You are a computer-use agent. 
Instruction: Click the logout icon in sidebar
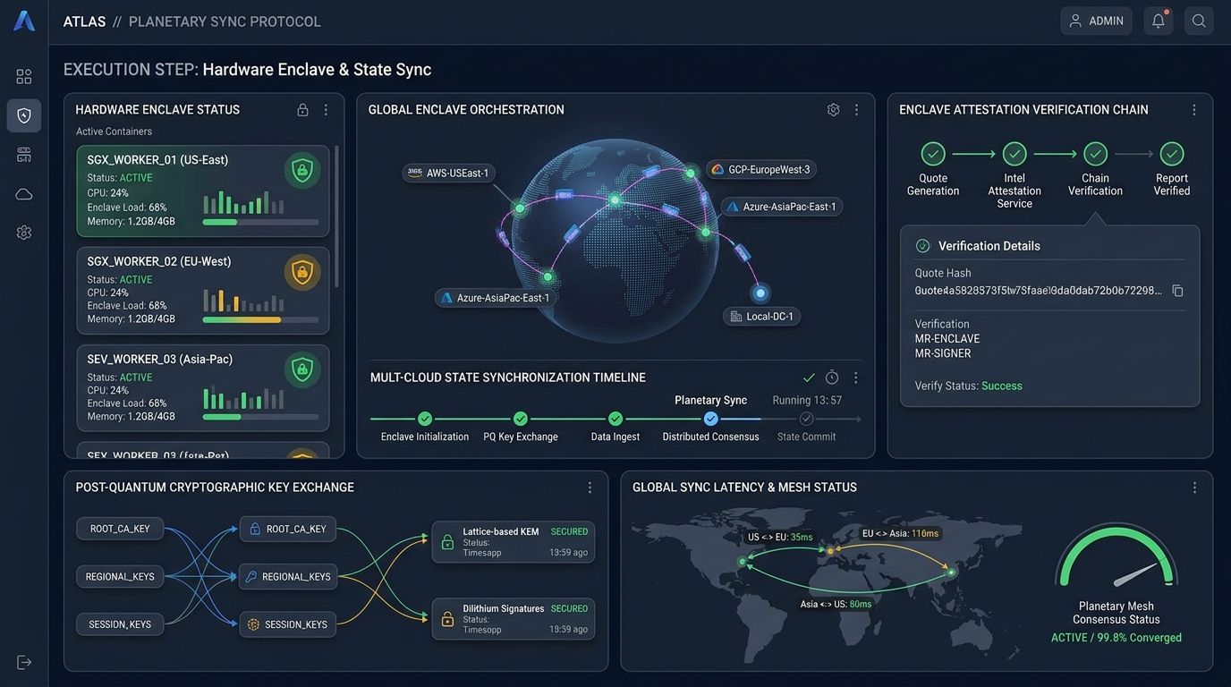[x=24, y=662]
